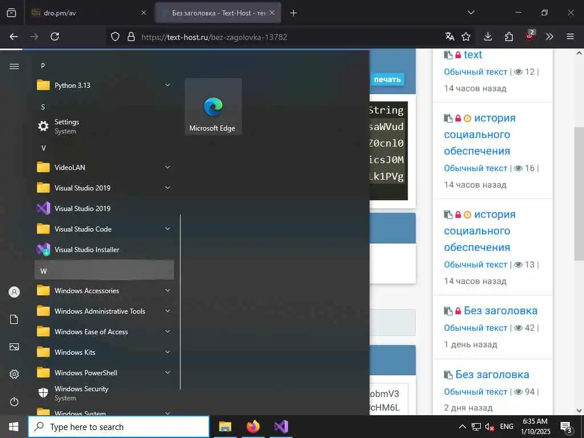Select the Text-Host browser tab

[218, 13]
